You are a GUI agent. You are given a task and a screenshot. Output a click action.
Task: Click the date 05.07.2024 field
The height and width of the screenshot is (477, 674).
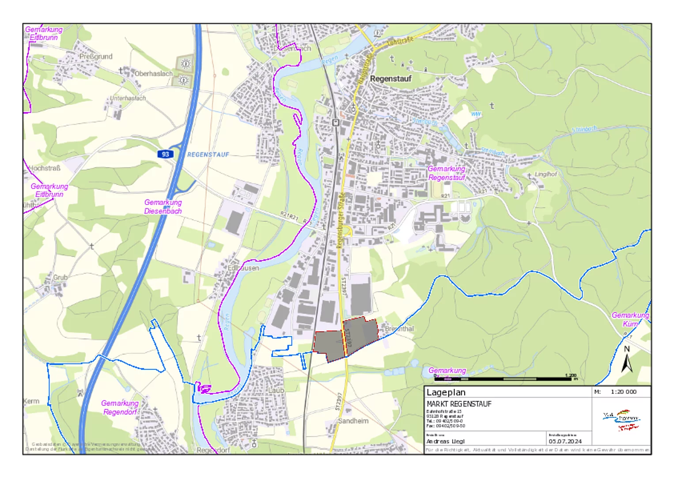coord(565,441)
